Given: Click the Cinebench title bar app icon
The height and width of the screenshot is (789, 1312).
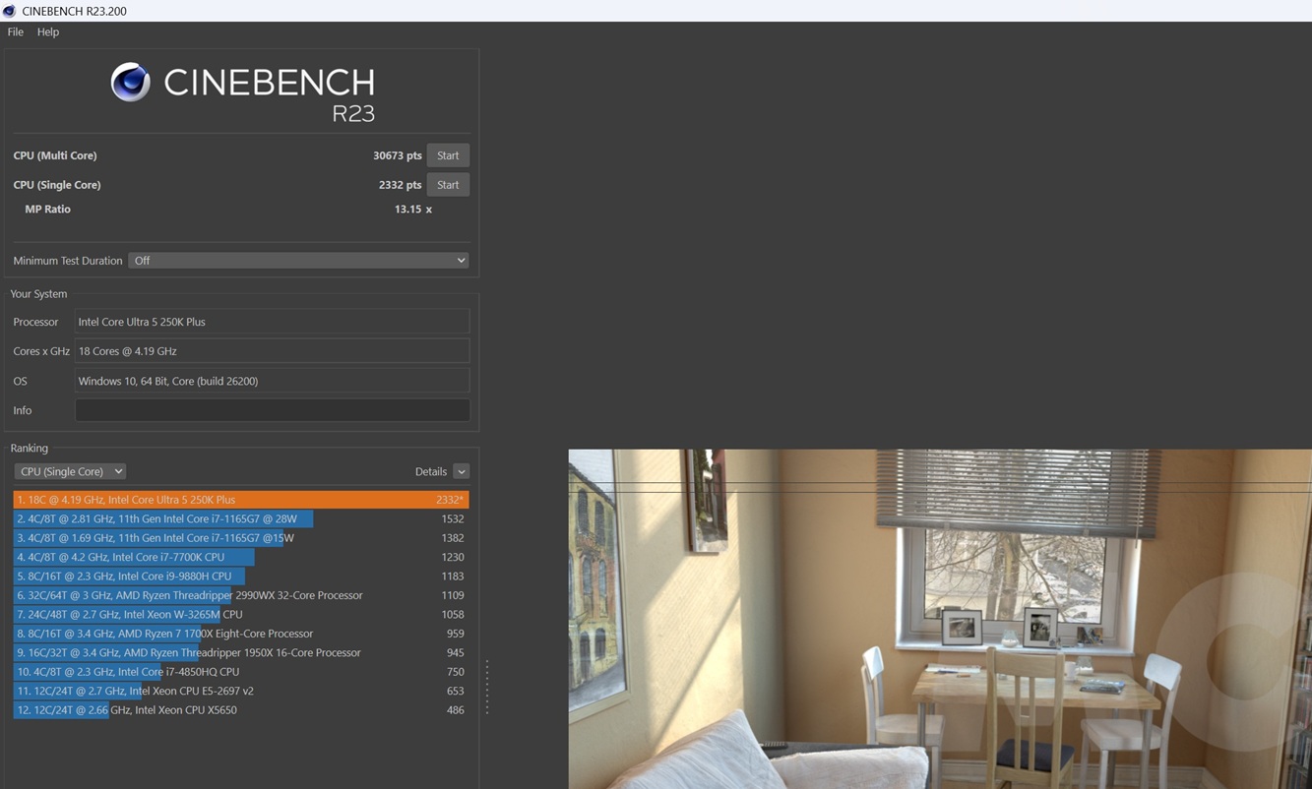Looking at the screenshot, I should coord(10,11).
